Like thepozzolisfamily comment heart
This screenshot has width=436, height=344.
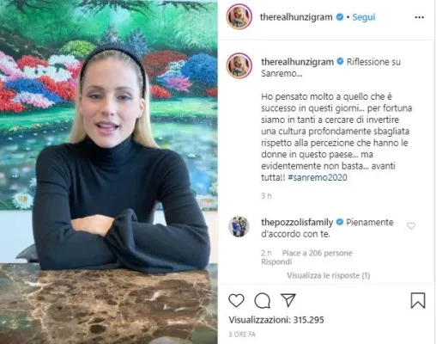411,226
